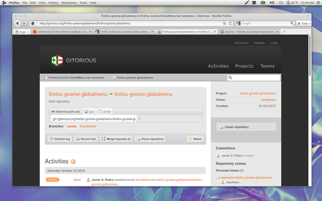
Task: Close the Ubuntu package details tab
Action: coord(277,32)
